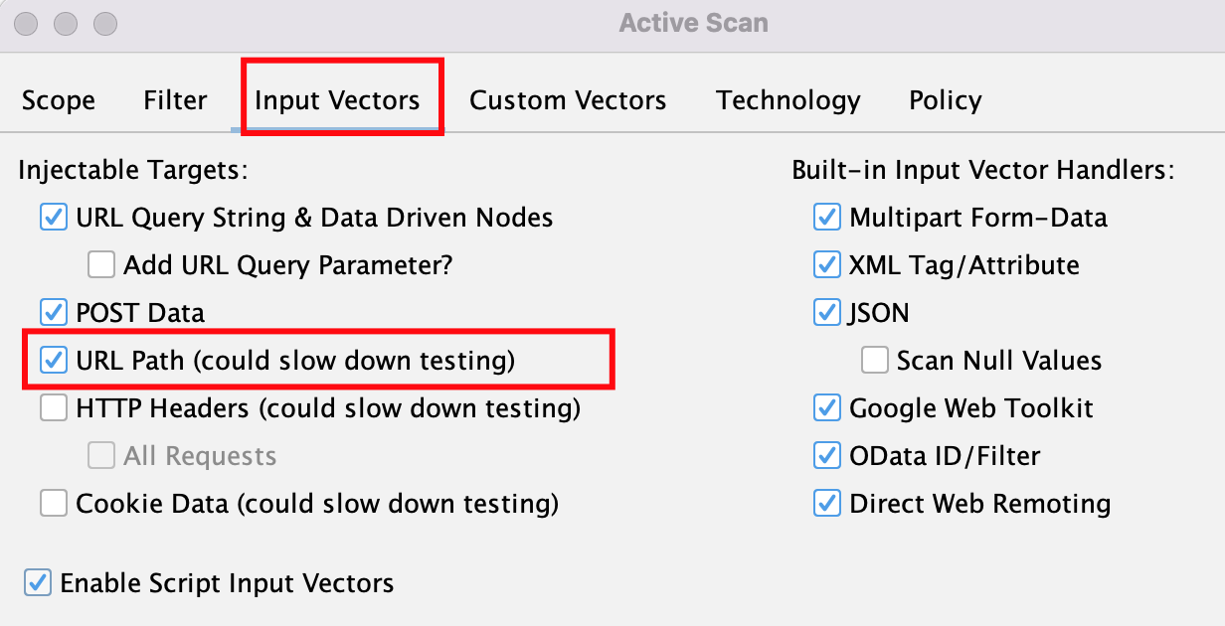
Task: Enable Add URL Query Parameter option
Action: [101, 265]
